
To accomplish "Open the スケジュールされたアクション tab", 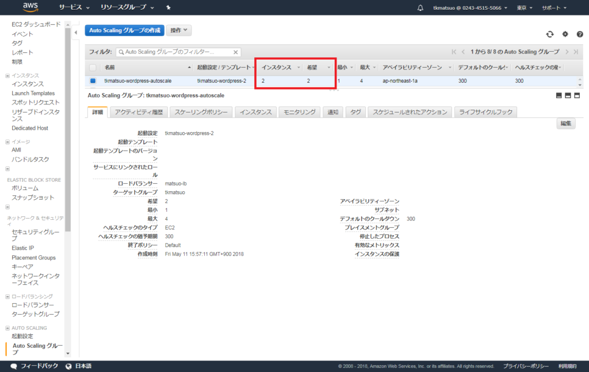I will point(410,112).
